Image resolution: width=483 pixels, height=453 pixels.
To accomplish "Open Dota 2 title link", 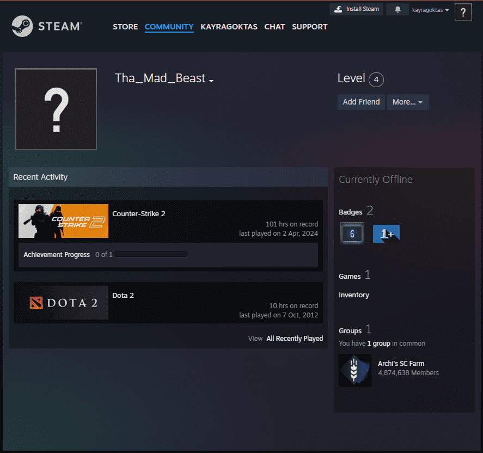I will (123, 295).
